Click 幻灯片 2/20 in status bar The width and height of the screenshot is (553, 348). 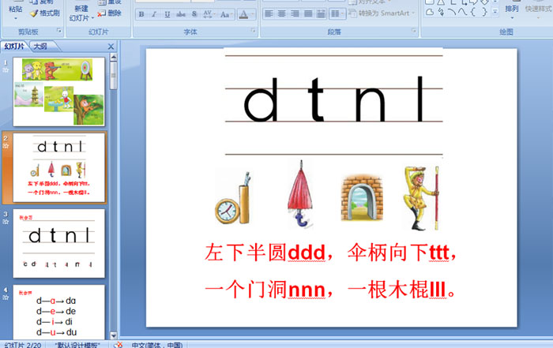(x=23, y=345)
